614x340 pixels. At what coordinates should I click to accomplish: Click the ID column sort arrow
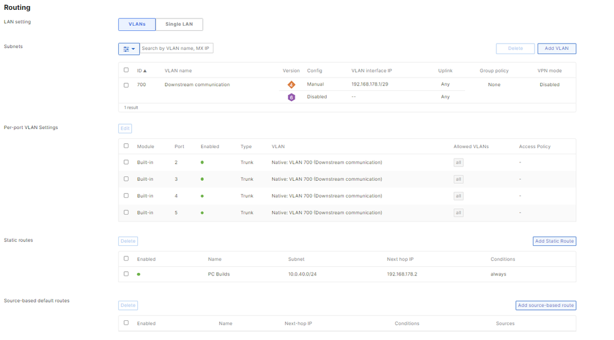click(x=145, y=71)
